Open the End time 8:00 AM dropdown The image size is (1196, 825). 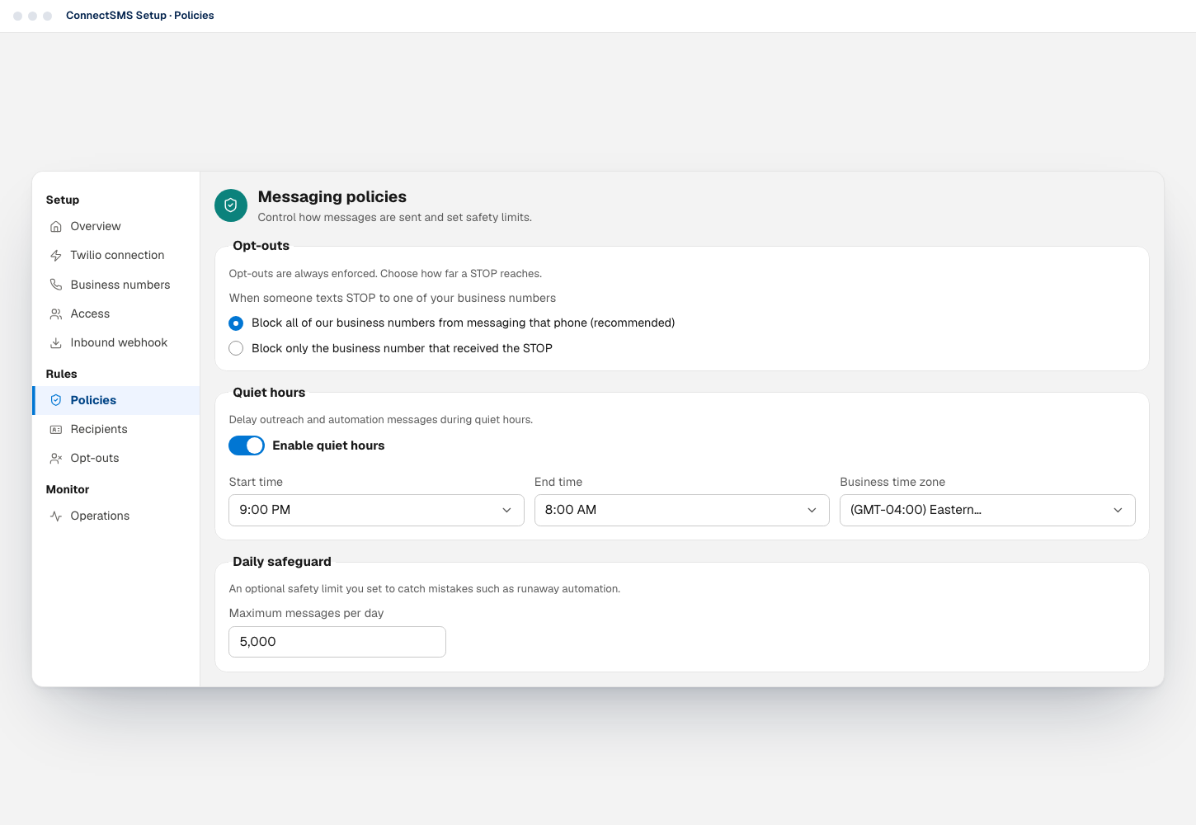pyautogui.click(x=682, y=510)
